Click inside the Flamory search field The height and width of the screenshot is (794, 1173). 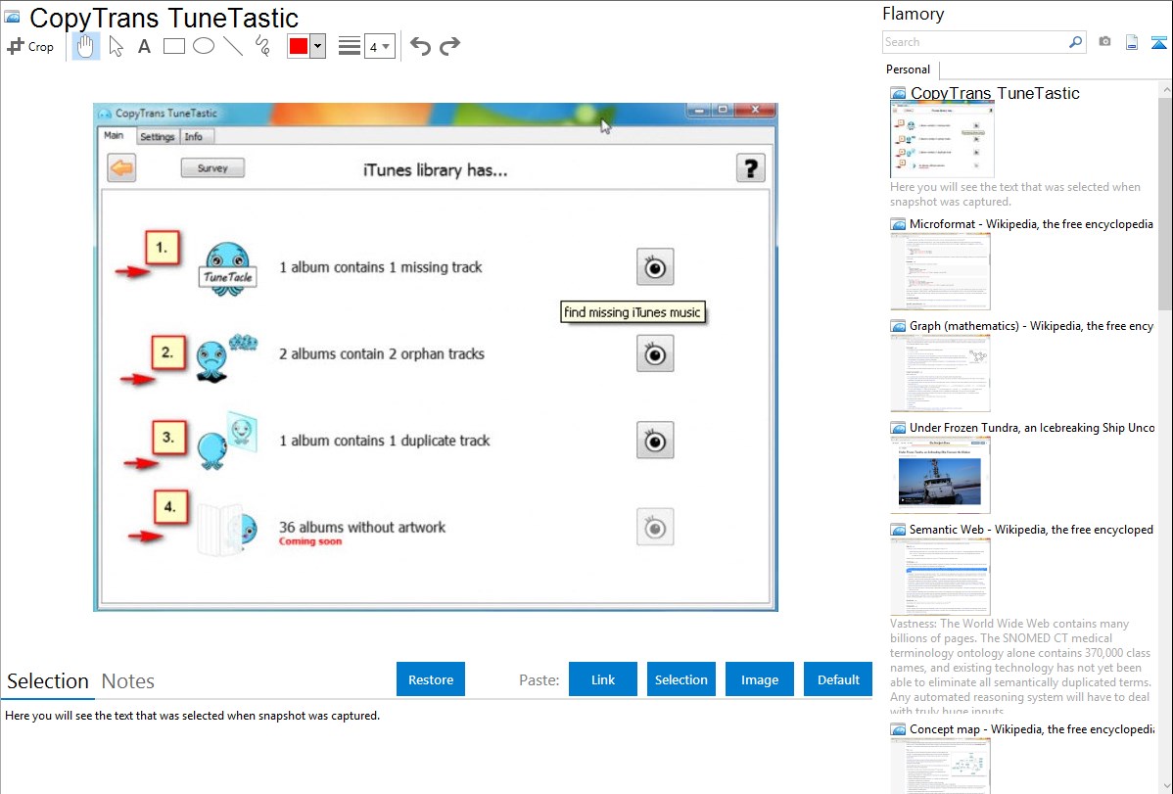click(974, 42)
